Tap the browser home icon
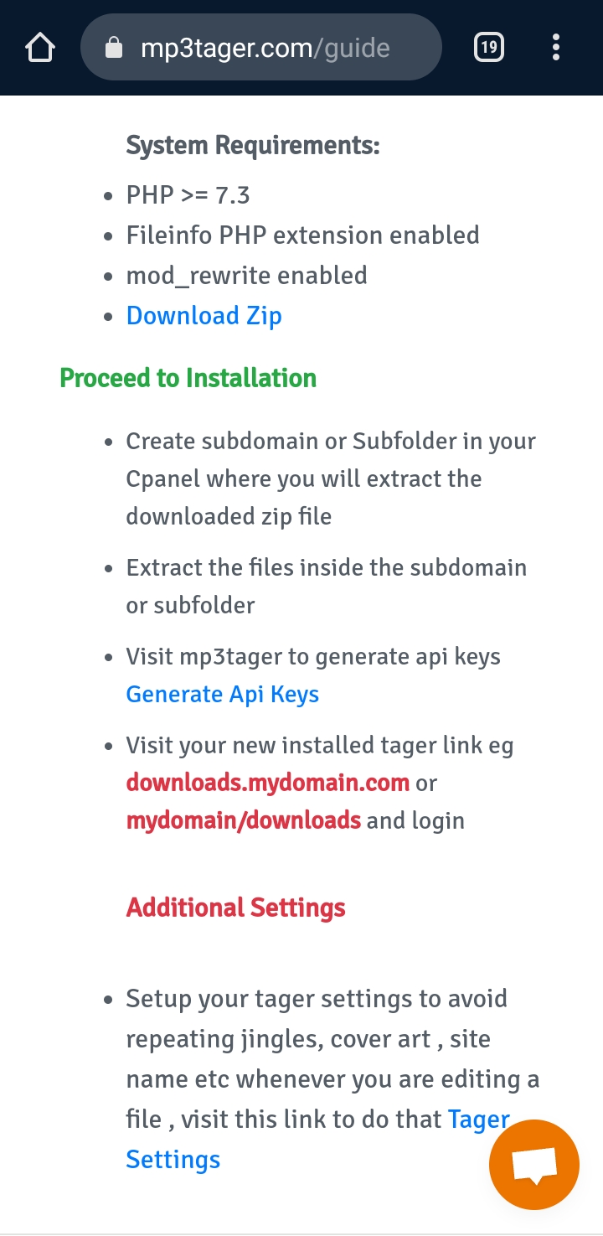 pyautogui.click(x=40, y=48)
